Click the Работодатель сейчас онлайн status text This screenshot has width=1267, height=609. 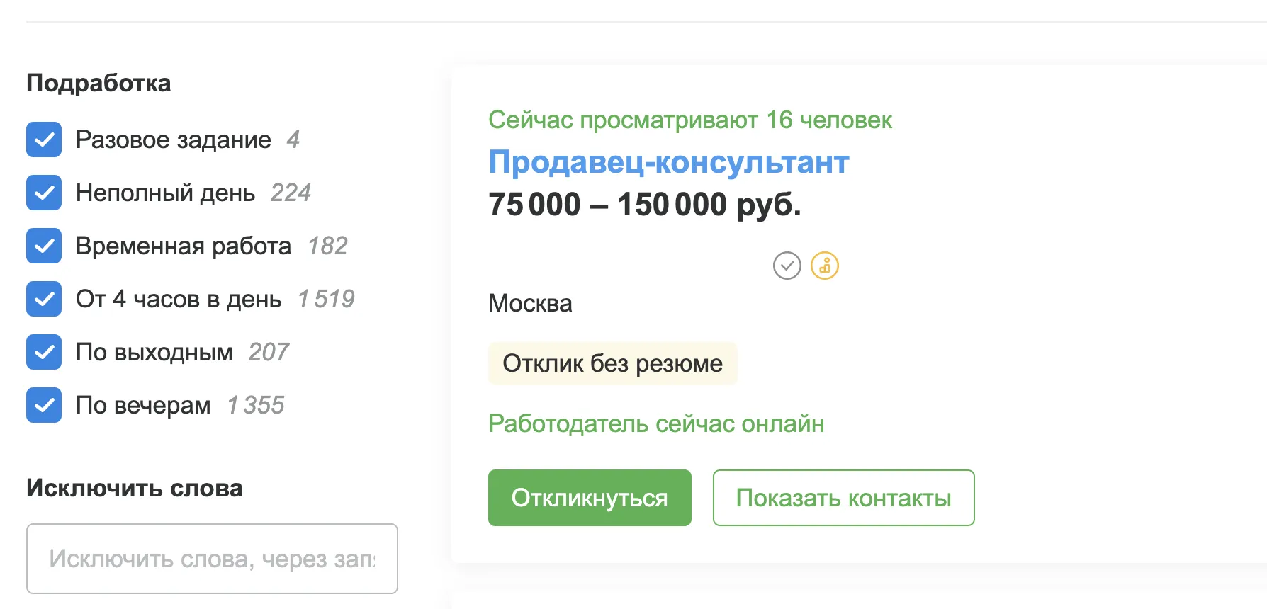tap(656, 423)
